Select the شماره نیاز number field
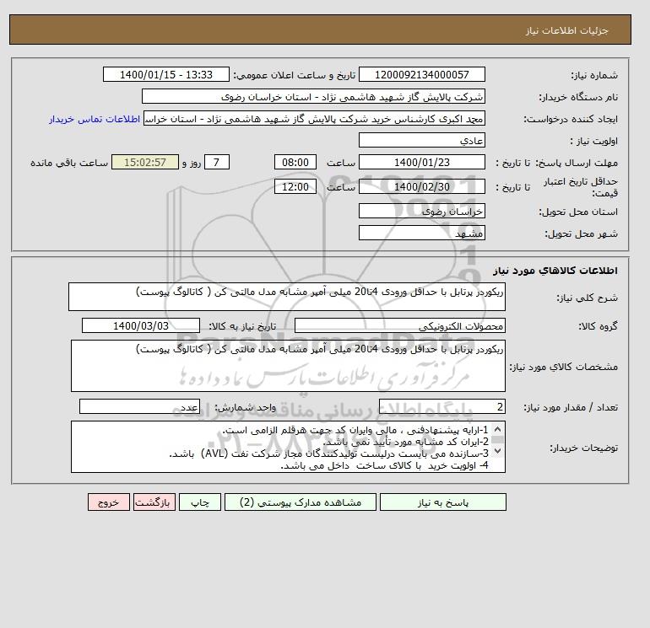The height and width of the screenshot is (628, 650). tap(421, 74)
